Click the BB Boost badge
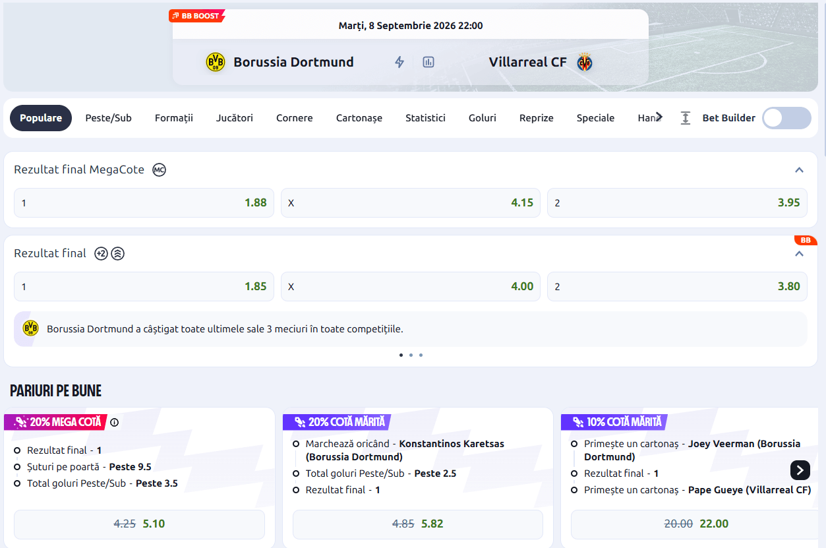Screen dimensions: 826x548 196,16
